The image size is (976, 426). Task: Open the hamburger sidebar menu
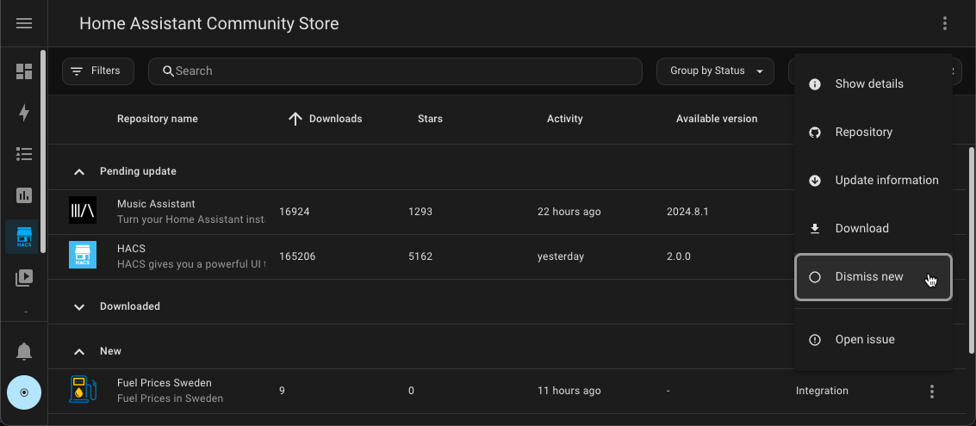tap(24, 23)
